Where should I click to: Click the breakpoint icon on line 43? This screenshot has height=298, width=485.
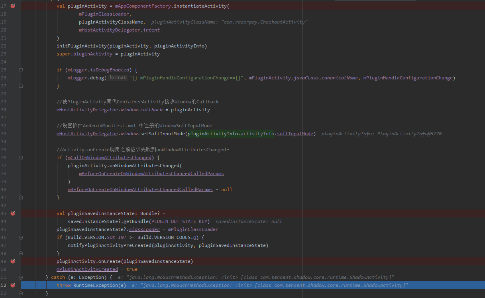pos(13,213)
